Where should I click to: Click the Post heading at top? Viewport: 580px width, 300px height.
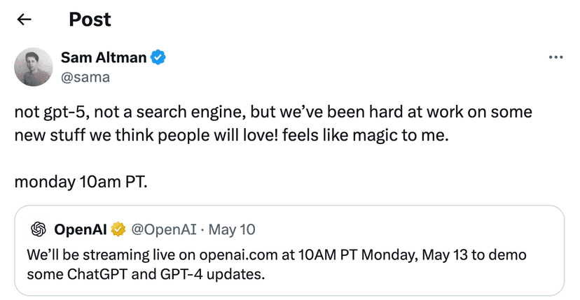point(90,20)
